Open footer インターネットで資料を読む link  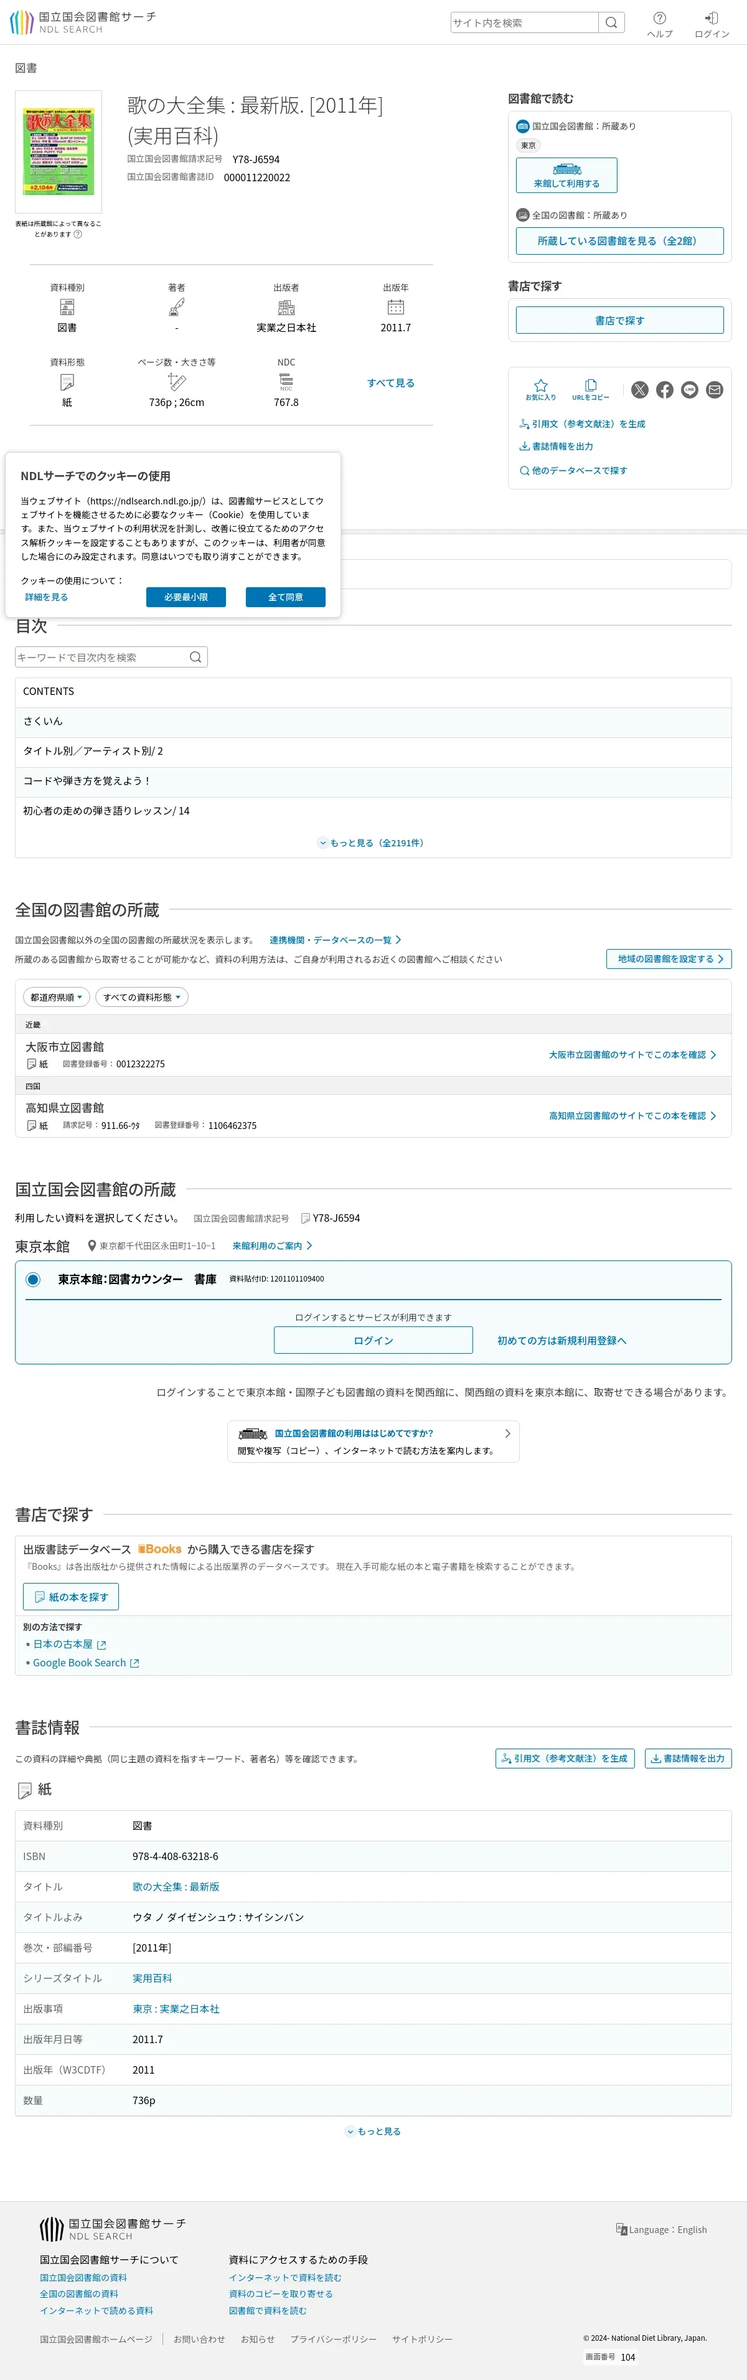tap(285, 2277)
